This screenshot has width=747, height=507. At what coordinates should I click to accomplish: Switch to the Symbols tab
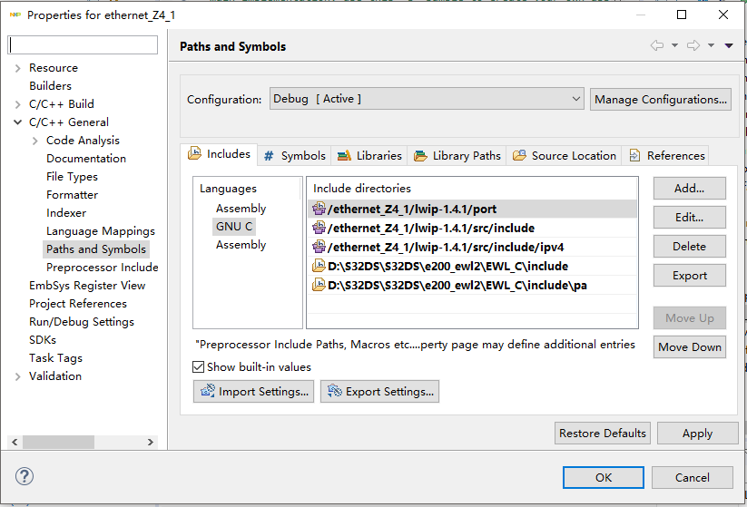294,155
